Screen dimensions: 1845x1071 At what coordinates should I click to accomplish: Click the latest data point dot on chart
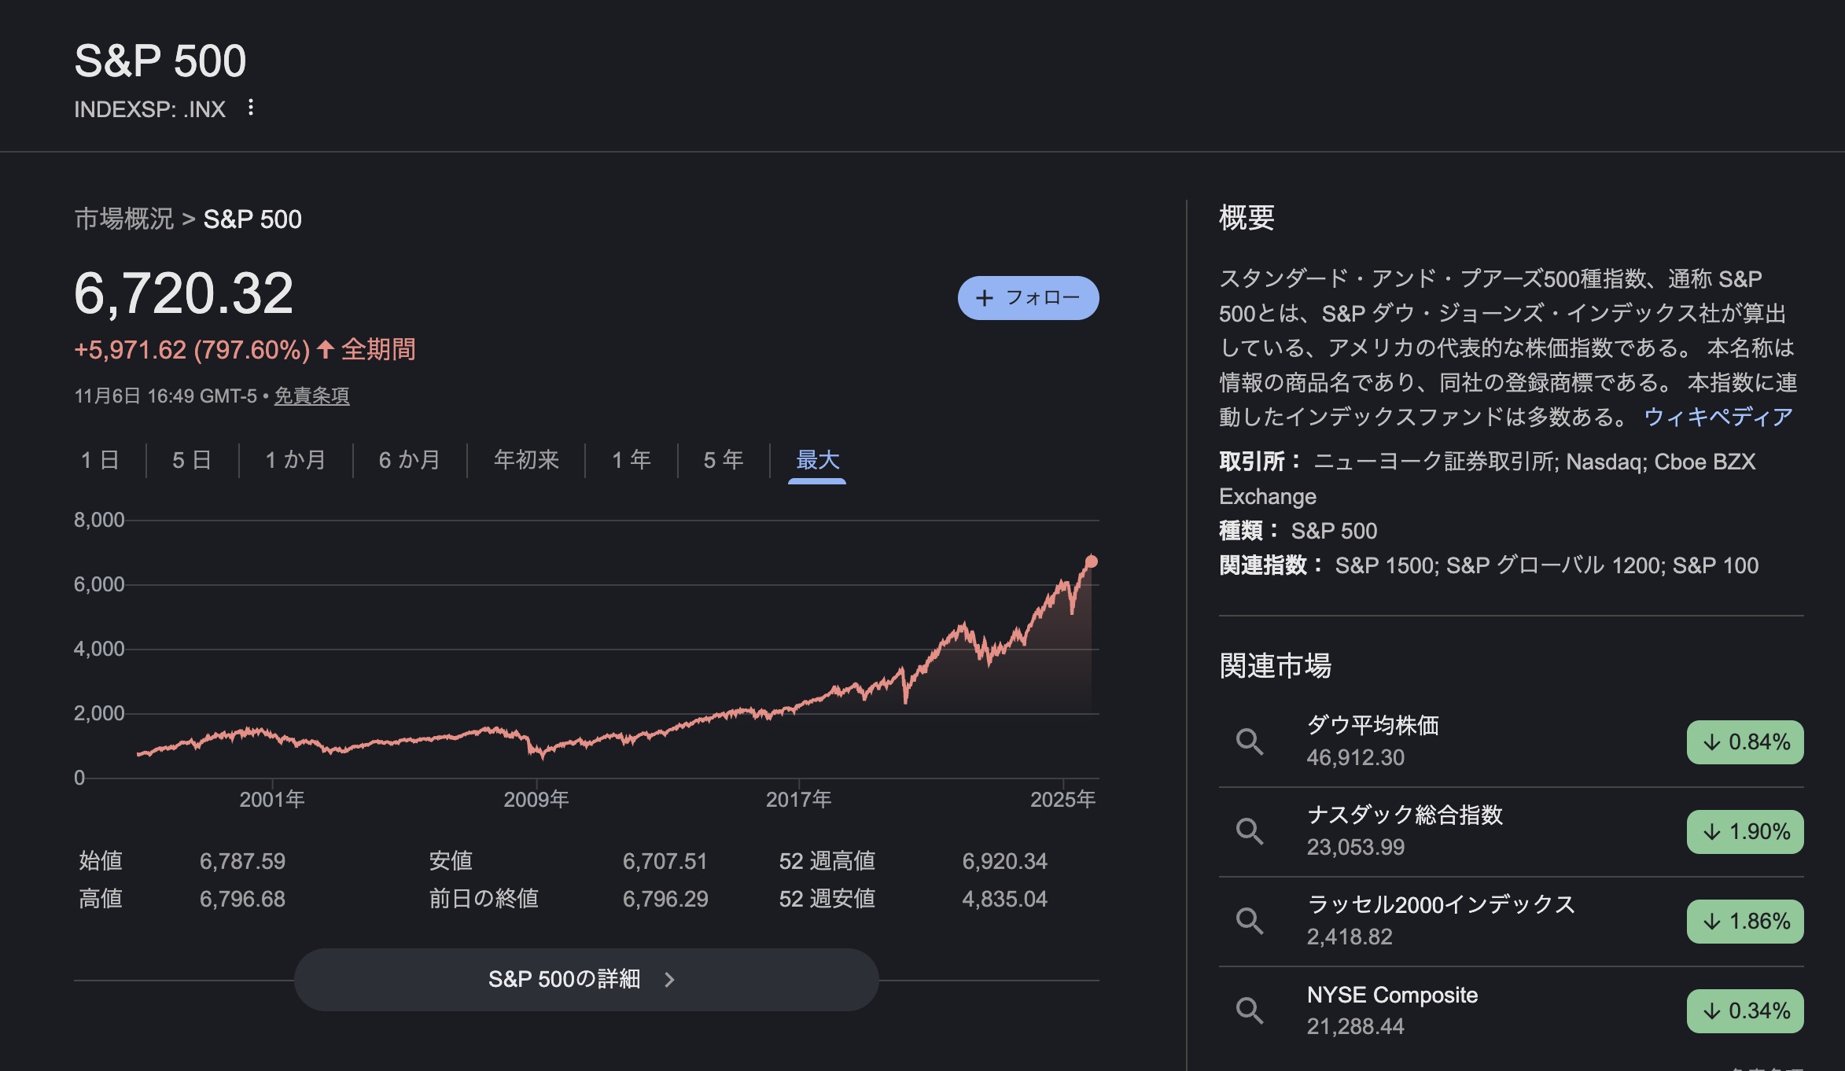[x=1091, y=561]
